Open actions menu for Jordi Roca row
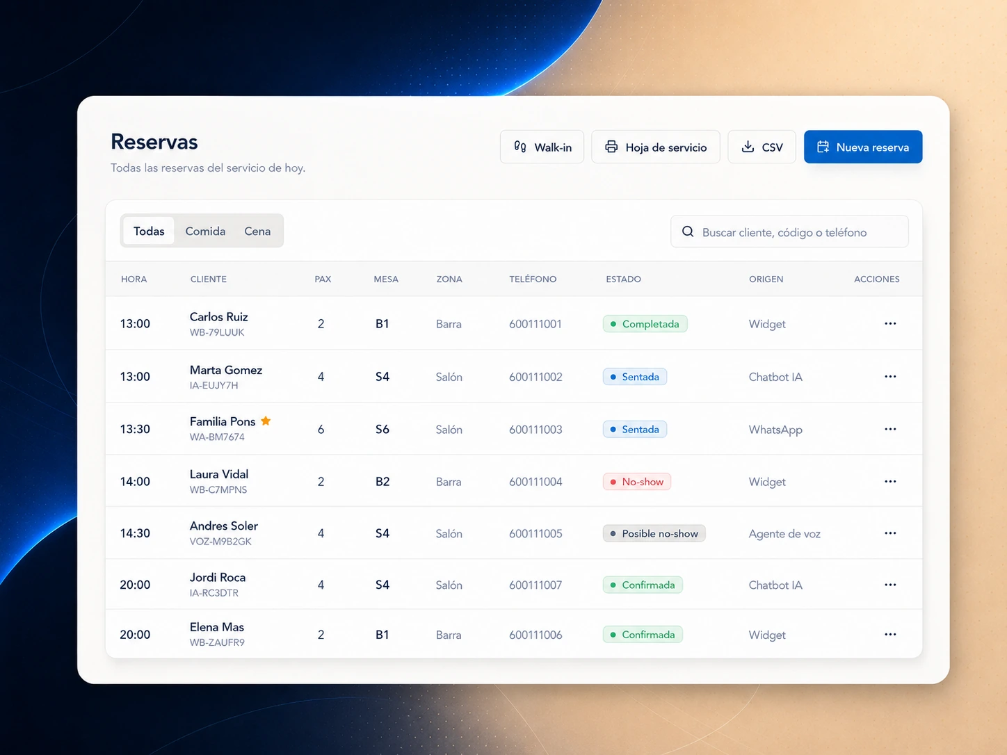The height and width of the screenshot is (755, 1007). click(x=890, y=585)
